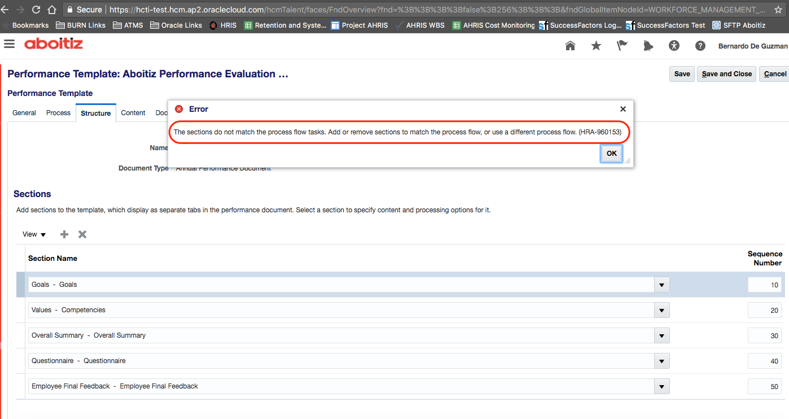789x419 pixels.
Task: Expand the Values - Competencies dropdown
Action: point(662,311)
